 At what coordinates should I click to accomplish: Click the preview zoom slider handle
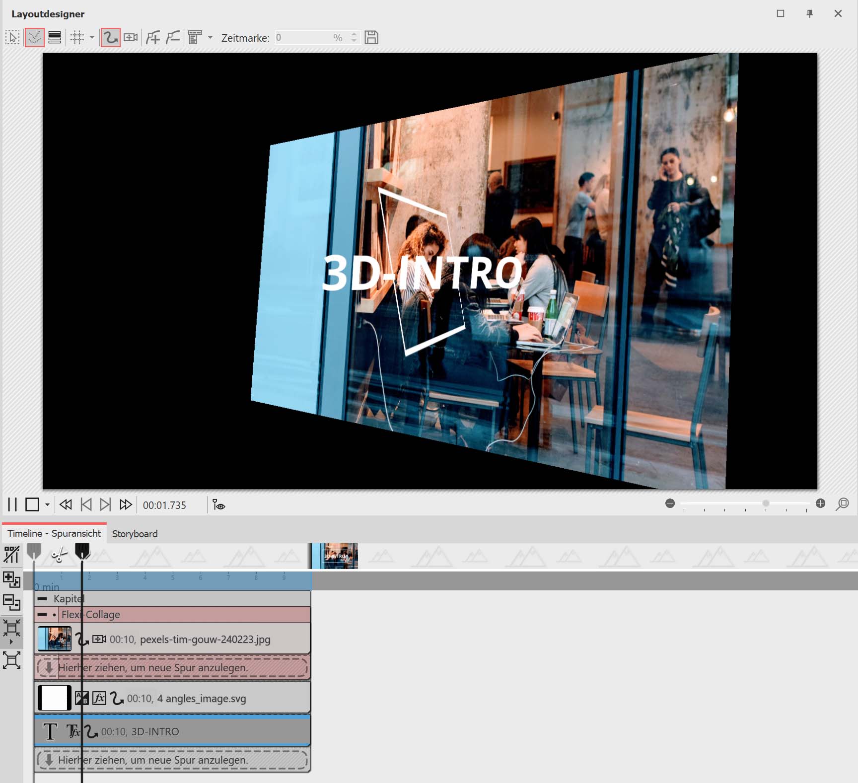[766, 503]
